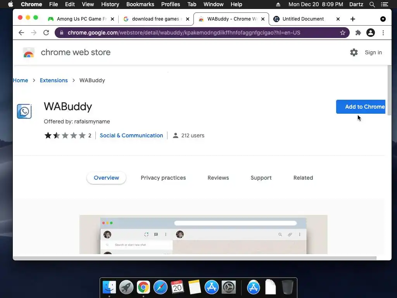The width and height of the screenshot is (397, 298).
Task: Click the browser back arrow
Action: [21, 33]
